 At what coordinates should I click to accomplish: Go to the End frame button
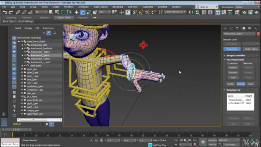tap(195, 140)
